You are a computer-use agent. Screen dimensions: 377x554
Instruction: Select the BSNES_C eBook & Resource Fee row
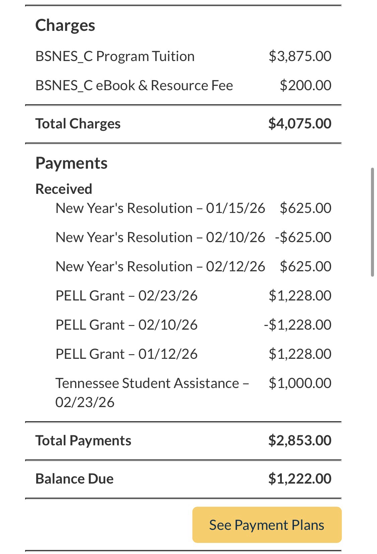tap(134, 86)
